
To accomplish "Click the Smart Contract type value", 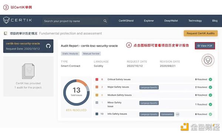I will point(71,66).
